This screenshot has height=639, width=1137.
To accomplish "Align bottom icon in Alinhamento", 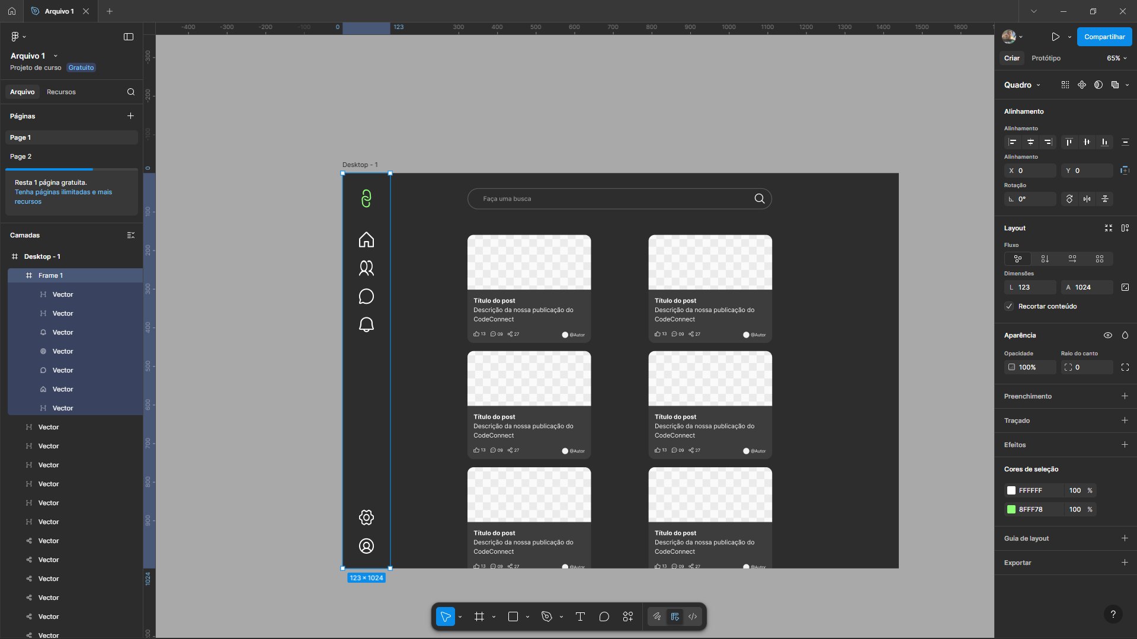I will click(x=1104, y=142).
